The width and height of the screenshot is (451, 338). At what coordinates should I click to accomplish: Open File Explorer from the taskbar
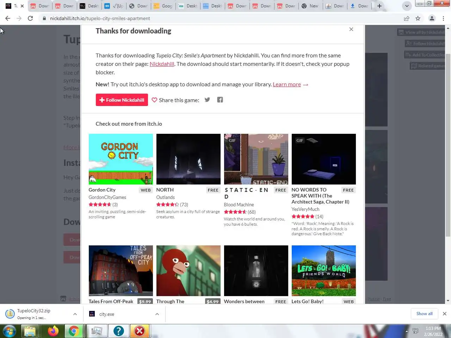point(30,331)
